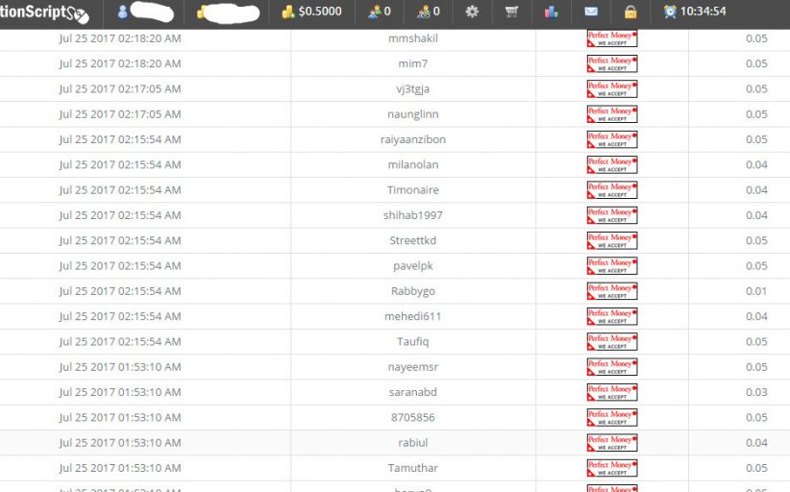790x492 pixels.
Task: Click the Perfect Money badge in Rabbygo row
Action: pos(612,290)
